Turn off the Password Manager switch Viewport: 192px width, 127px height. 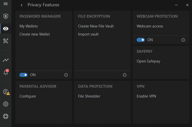[x=23, y=75]
